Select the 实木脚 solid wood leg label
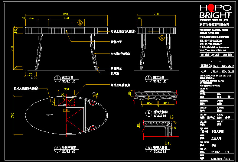 [120, 54]
